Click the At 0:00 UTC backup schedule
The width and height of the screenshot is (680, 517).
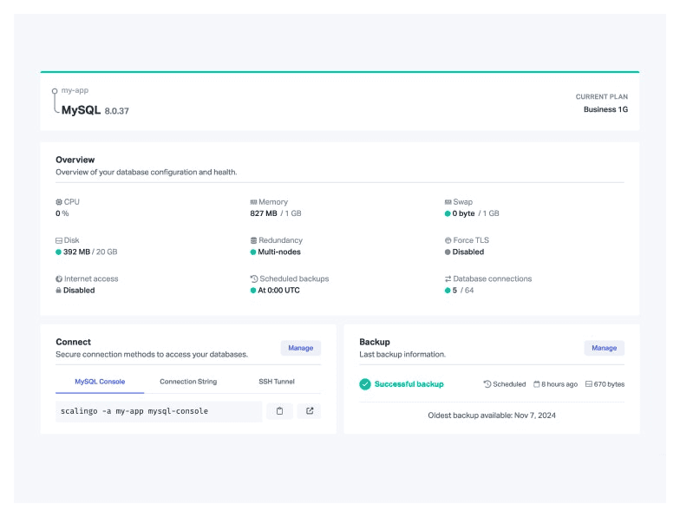point(279,290)
